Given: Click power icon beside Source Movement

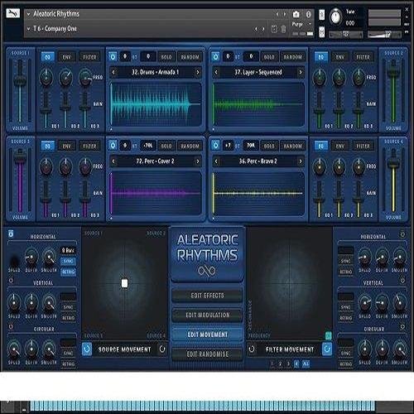Looking at the screenshot, I should (x=87, y=349).
